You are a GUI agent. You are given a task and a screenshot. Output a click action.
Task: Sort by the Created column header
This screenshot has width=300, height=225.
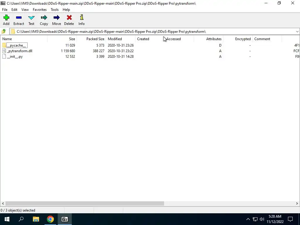coord(150,39)
